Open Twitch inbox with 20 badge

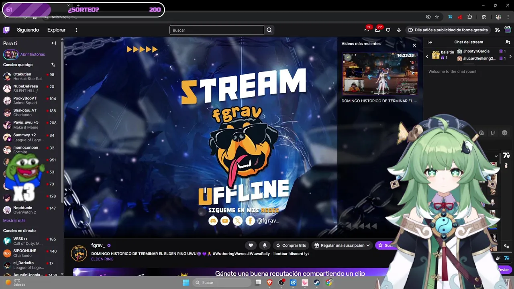[367, 30]
